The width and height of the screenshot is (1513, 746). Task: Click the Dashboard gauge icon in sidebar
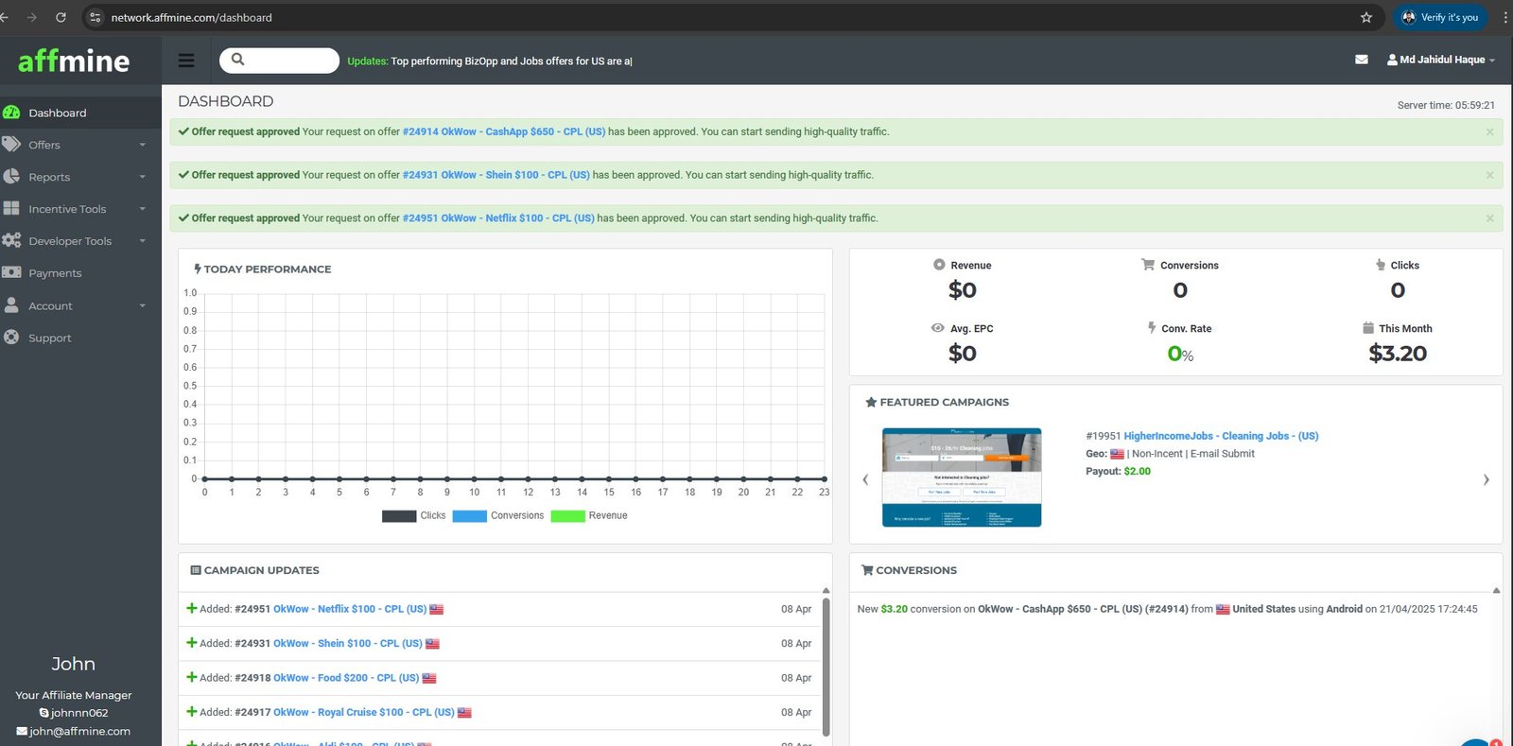tap(11, 113)
